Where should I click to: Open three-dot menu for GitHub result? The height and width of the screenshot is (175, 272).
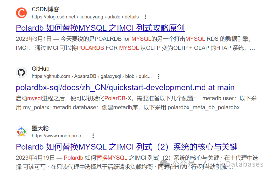point(158,76)
